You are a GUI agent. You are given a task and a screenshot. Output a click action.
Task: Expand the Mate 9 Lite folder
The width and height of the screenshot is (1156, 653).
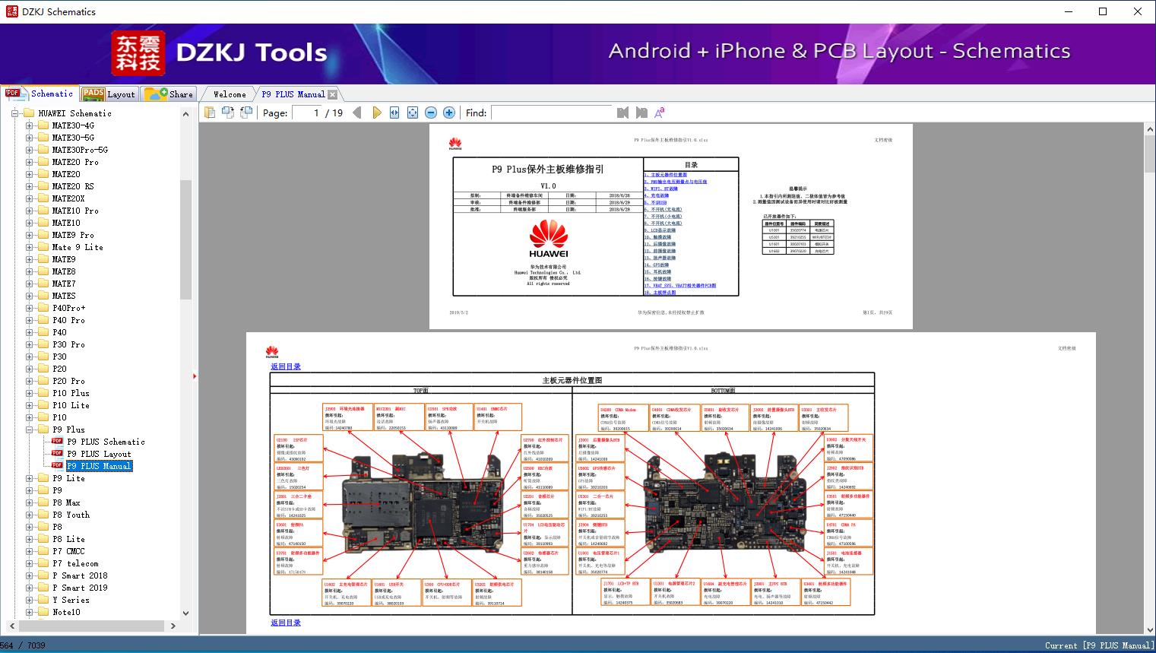point(29,247)
